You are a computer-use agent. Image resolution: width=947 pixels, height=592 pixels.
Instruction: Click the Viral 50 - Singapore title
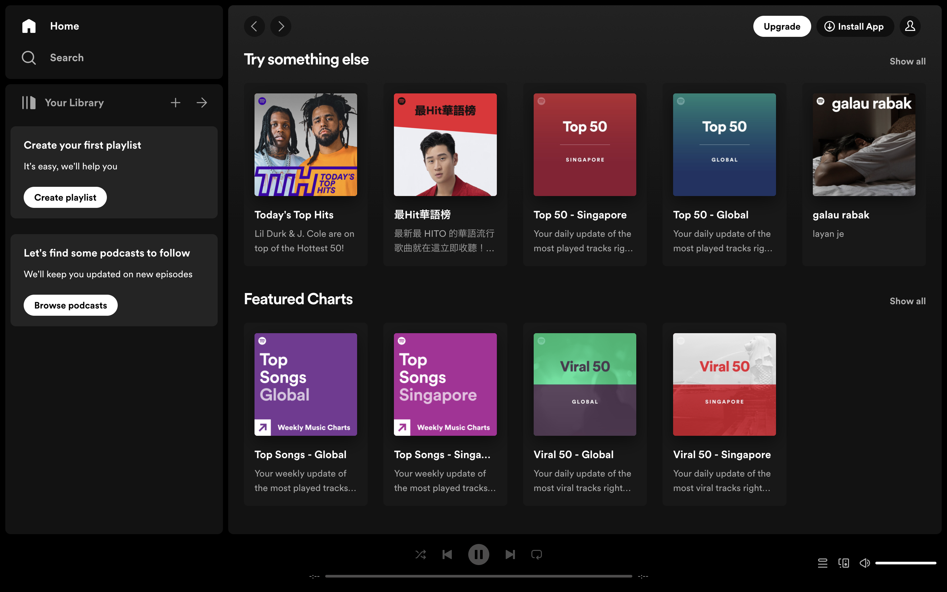click(722, 454)
